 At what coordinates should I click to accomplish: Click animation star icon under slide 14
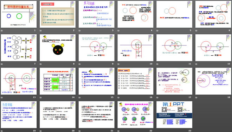point(40,98)
